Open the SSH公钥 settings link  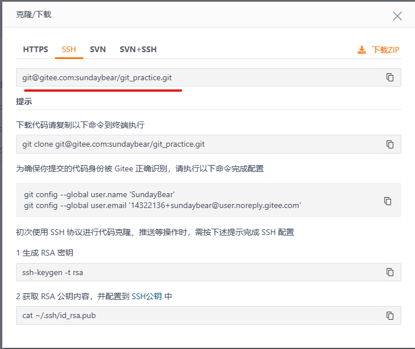click(147, 296)
